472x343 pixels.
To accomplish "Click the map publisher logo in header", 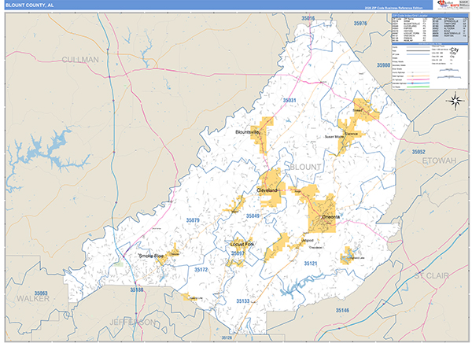I will tap(448, 5).
